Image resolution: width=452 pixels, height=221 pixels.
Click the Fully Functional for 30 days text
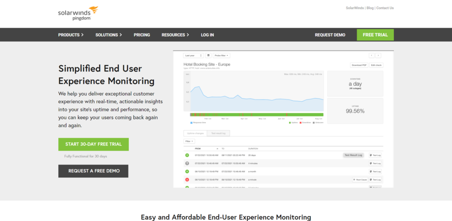86,156
